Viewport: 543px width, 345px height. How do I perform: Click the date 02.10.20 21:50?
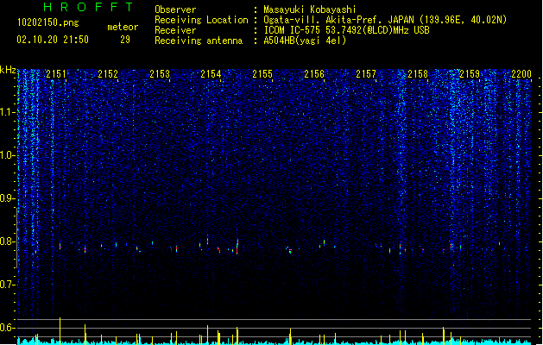(53, 40)
